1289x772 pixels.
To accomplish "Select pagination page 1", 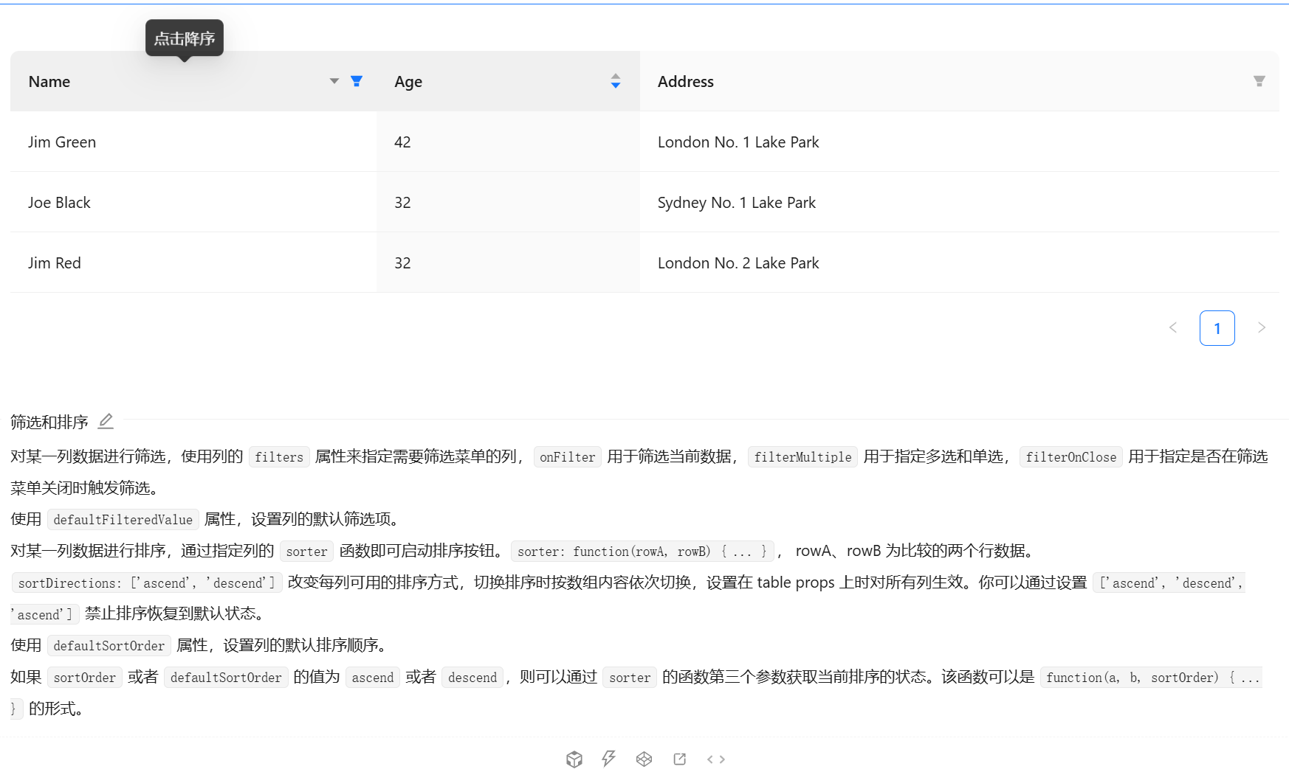I will tap(1217, 328).
